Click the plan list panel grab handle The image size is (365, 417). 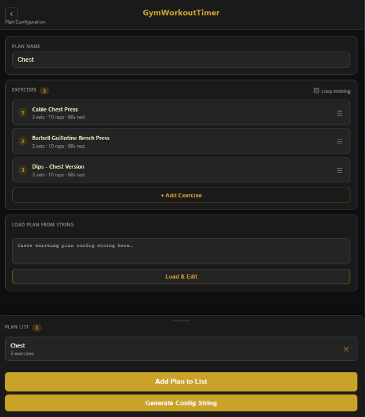click(181, 320)
